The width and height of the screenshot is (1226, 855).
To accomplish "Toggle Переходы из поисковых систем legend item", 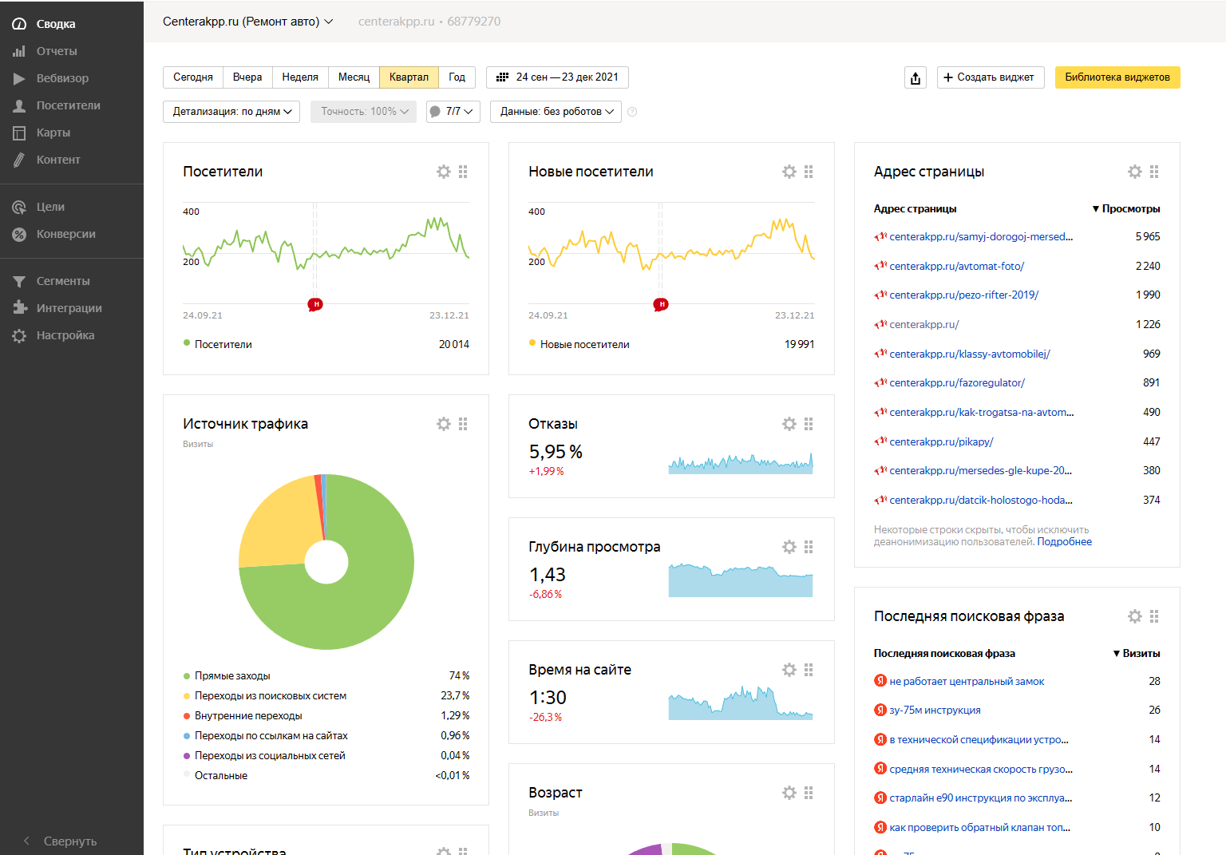I will (265, 695).
